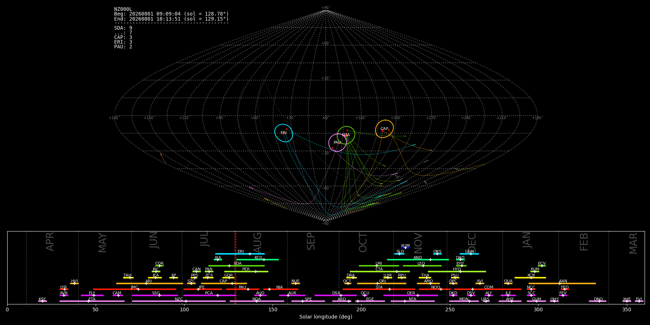Viewport: 650px width, 325px height.
Task: Click the ARI shower label in timeline
Action: [149, 281]
